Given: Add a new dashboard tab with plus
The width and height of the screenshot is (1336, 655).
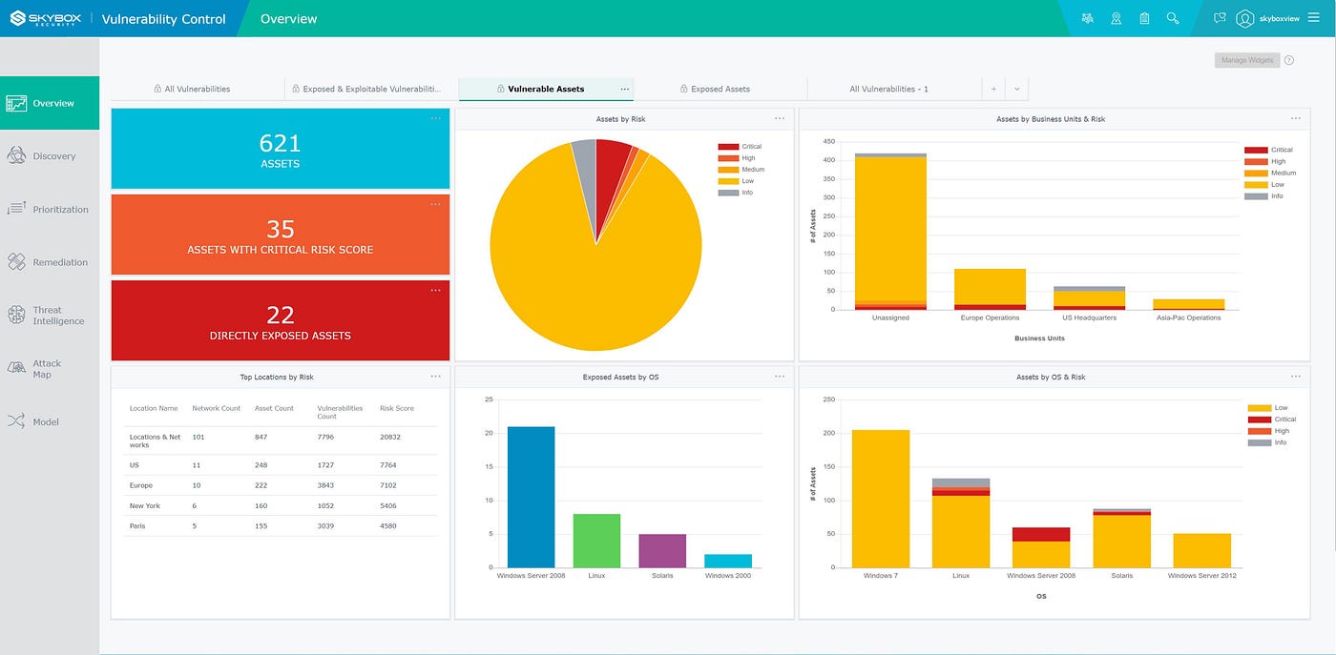Looking at the screenshot, I should click(993, 89).
